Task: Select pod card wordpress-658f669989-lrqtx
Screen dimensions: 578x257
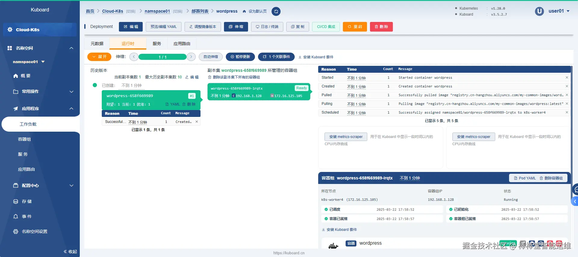Action: [259, 92]
